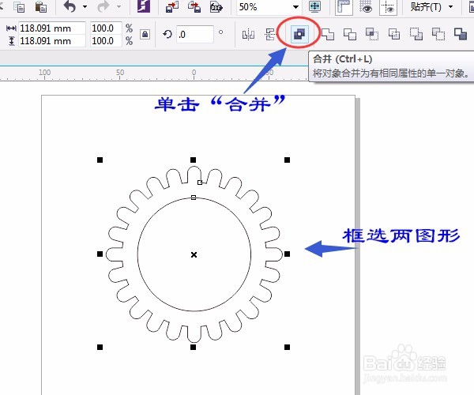Click the Back minus front icon
The height and width of the screenshot is (395, 474).
coord(438,34)
